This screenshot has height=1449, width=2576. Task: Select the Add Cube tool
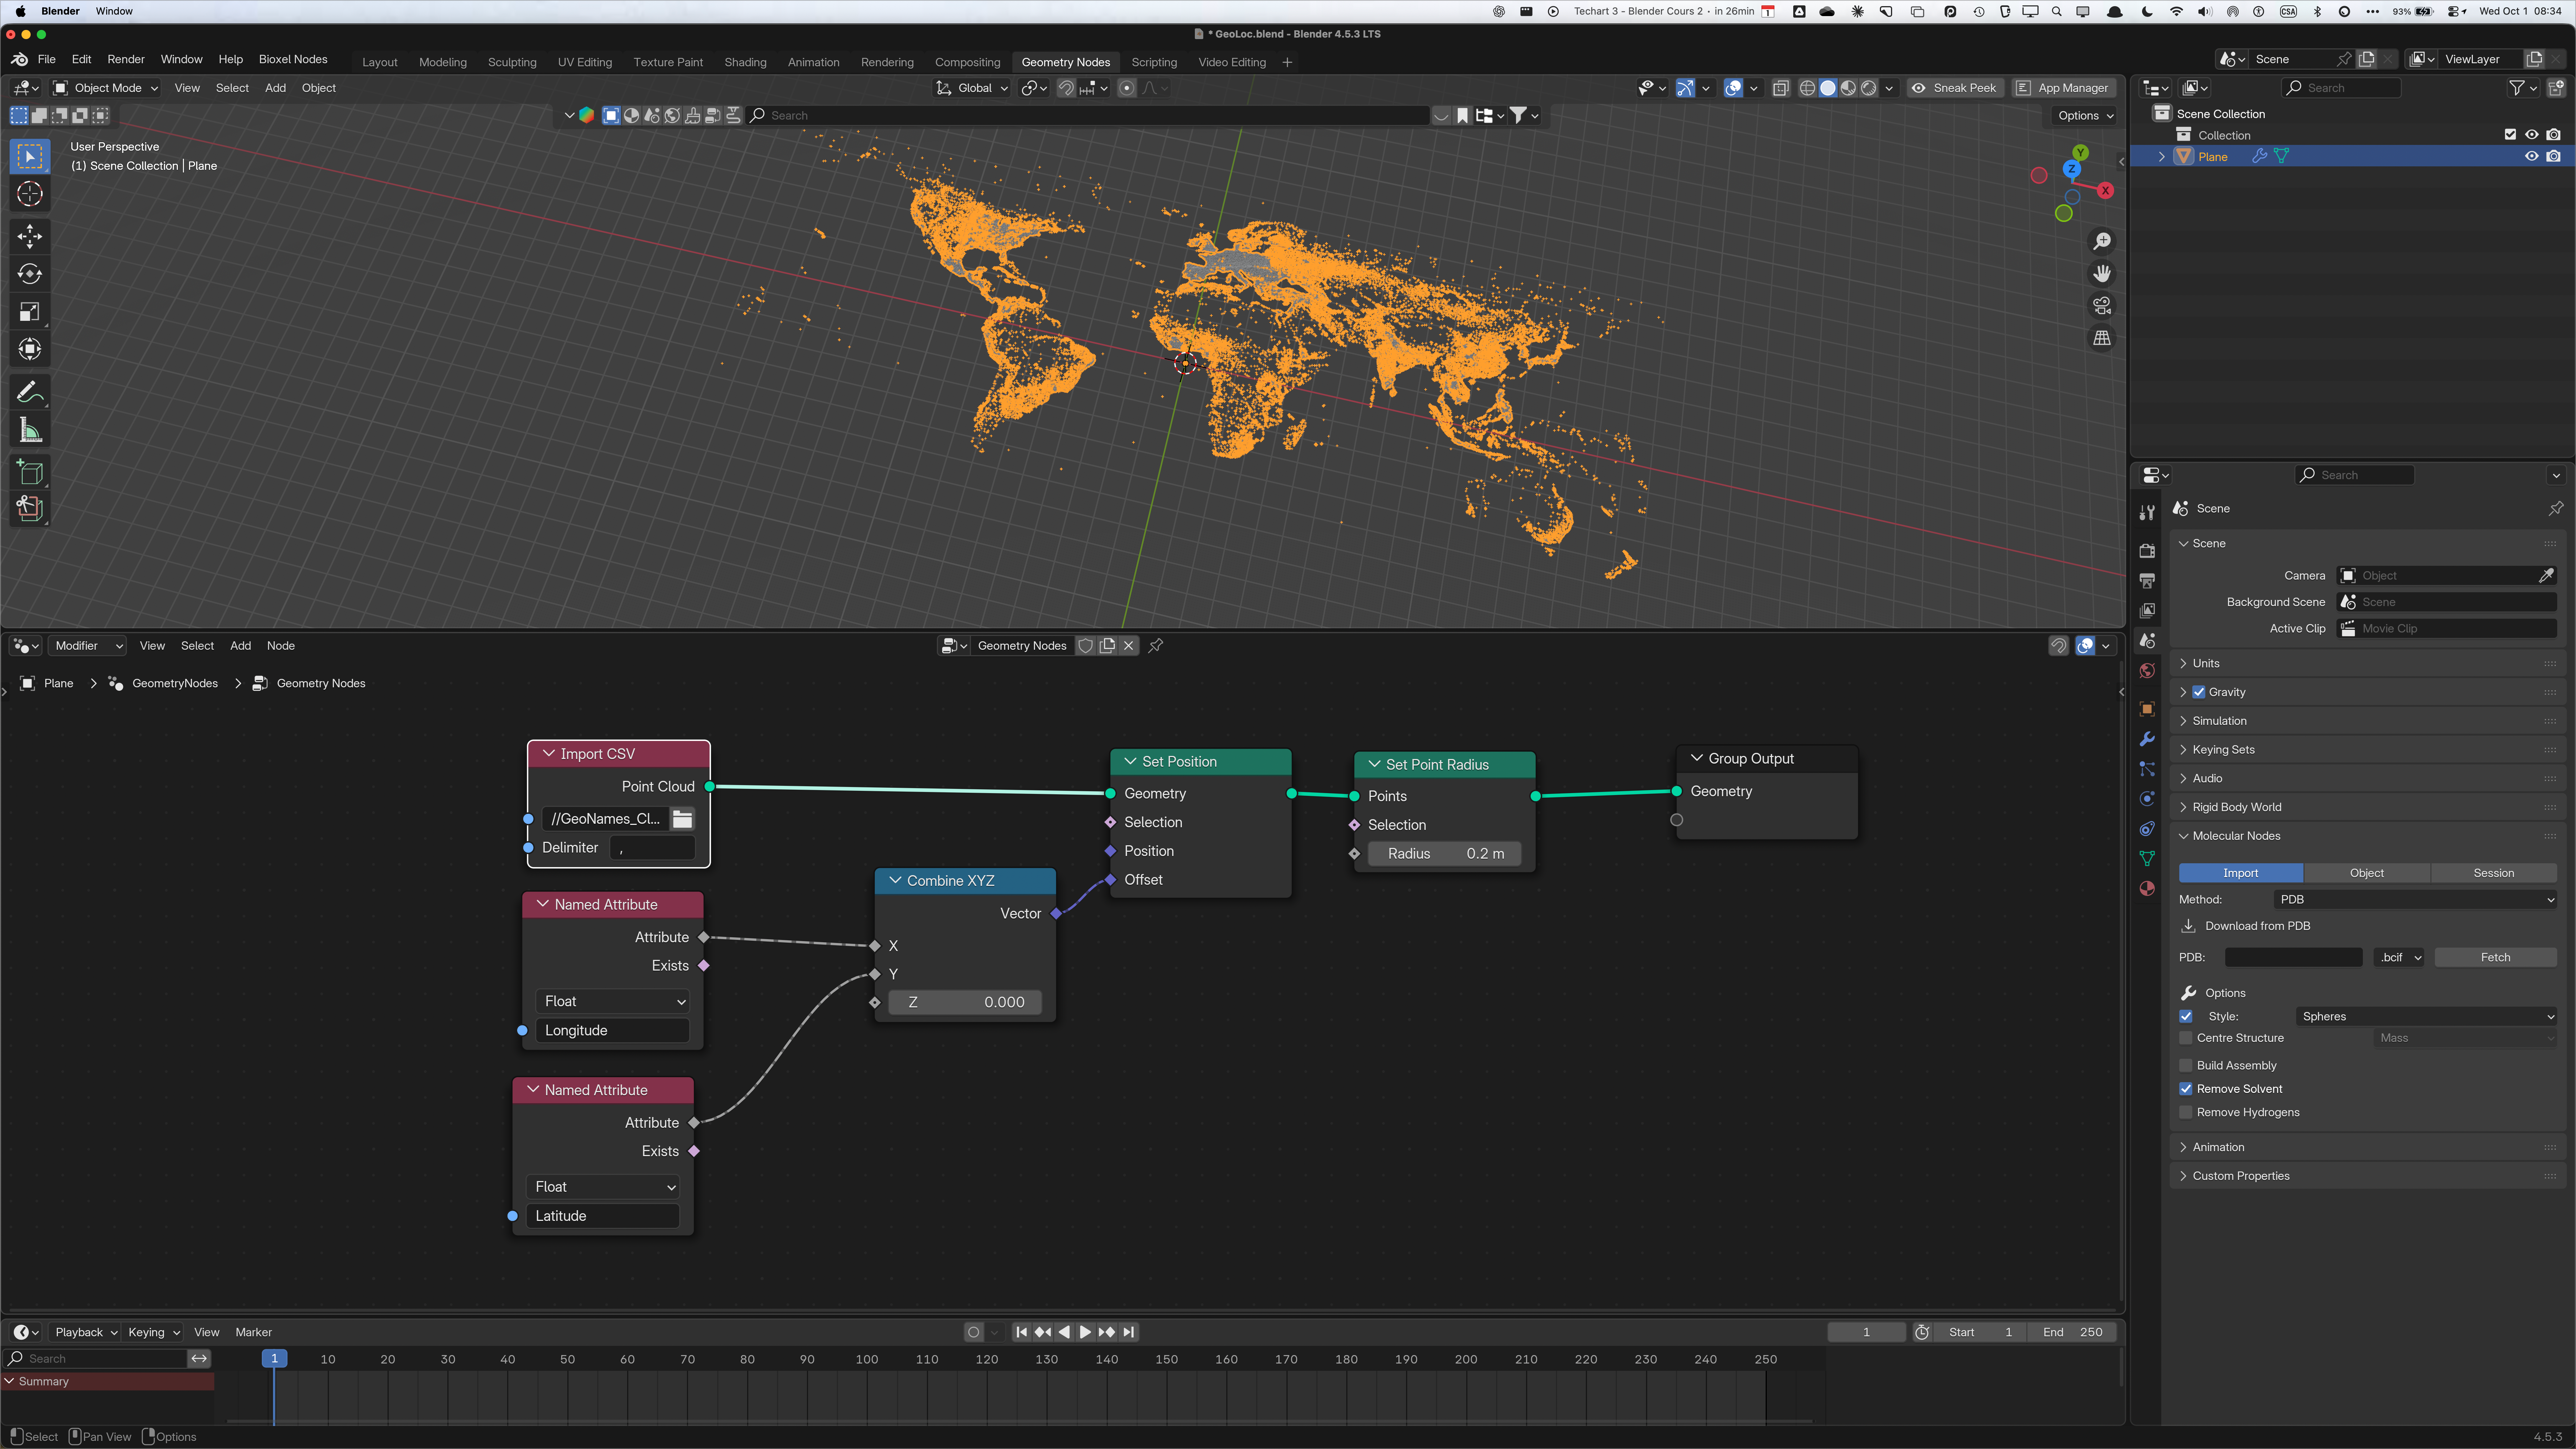coord(30,472)
